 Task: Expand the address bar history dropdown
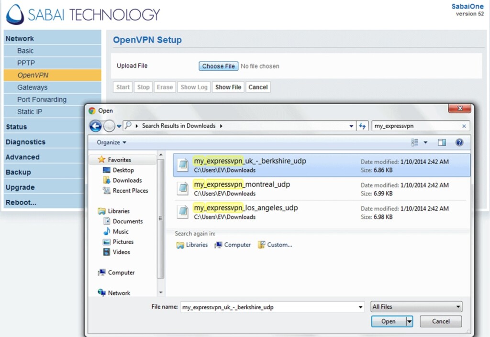click(x=351, y=126)
